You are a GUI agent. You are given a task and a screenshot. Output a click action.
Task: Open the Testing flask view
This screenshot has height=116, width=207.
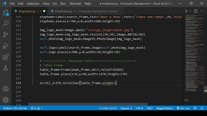(x=5, y=68)
